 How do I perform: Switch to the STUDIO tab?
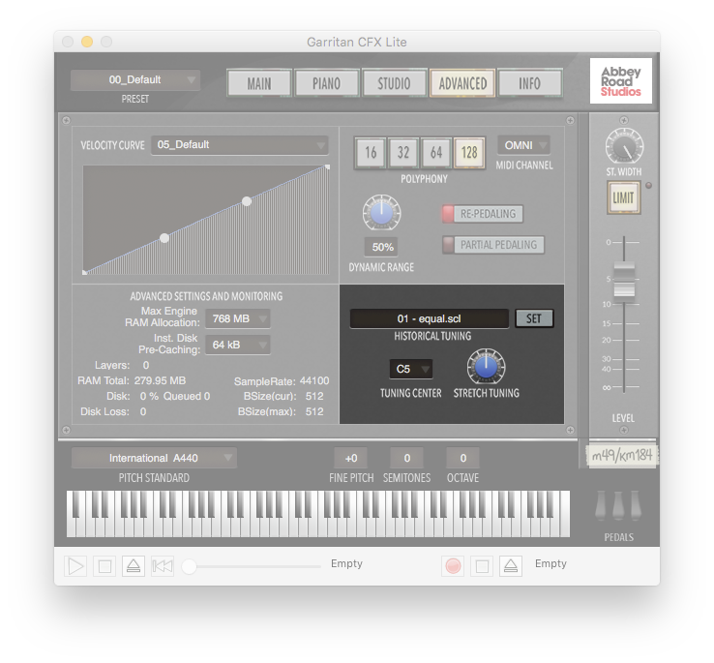click(394, 83)
